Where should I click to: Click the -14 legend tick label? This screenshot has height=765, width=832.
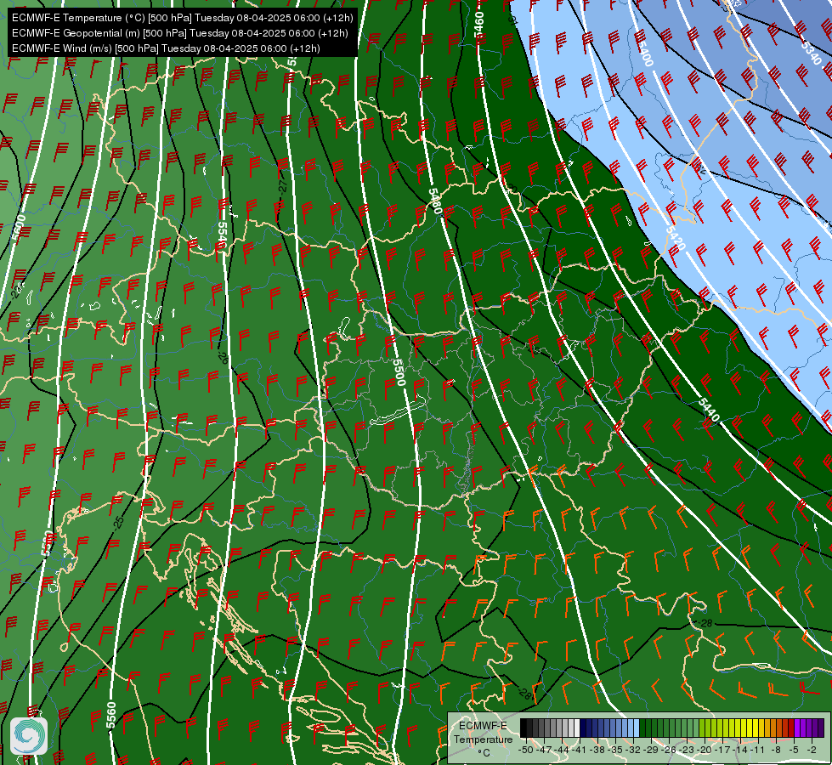click(740, 750)
